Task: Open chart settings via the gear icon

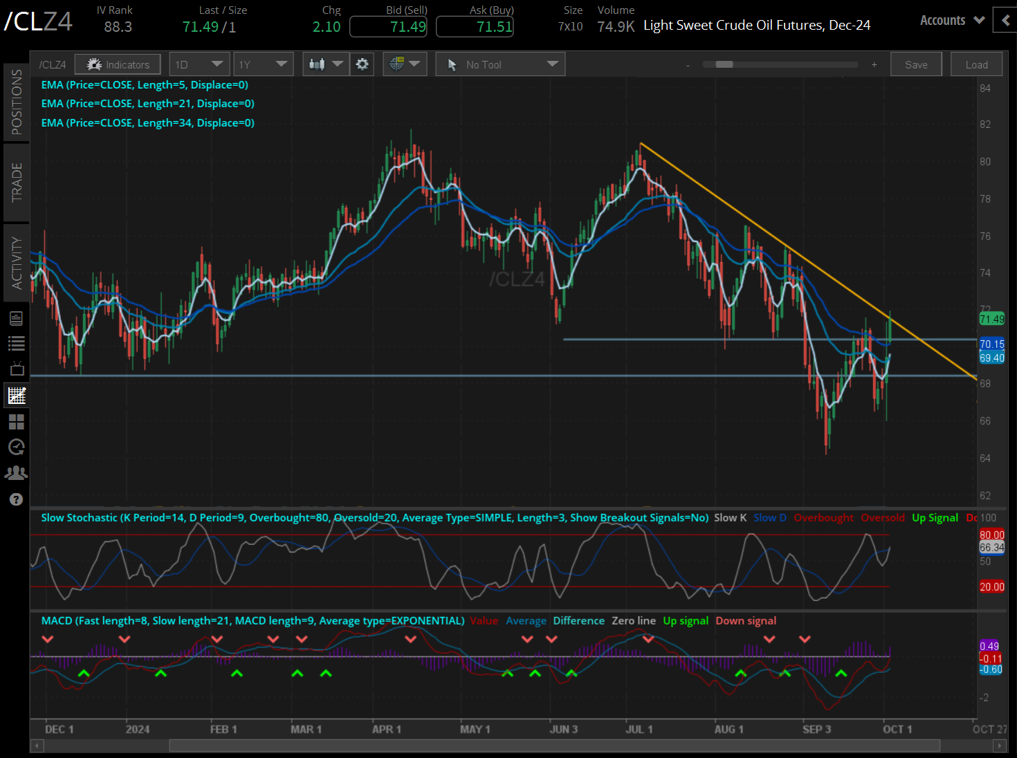Action: pos(362,64)
